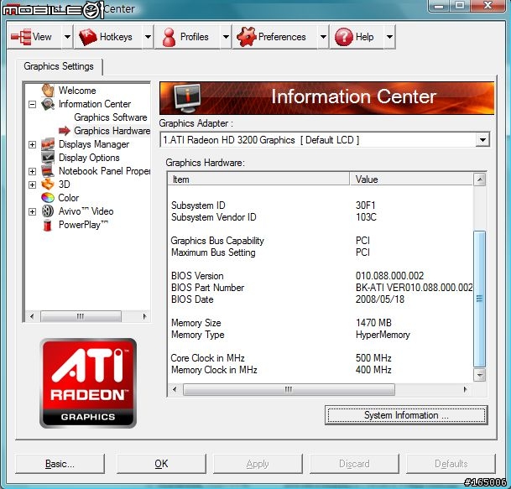The width and height of the screenshot is (511, 489).
Task: Click the ATI Radeon Graphics logo
Action: (x=88, y=383)
